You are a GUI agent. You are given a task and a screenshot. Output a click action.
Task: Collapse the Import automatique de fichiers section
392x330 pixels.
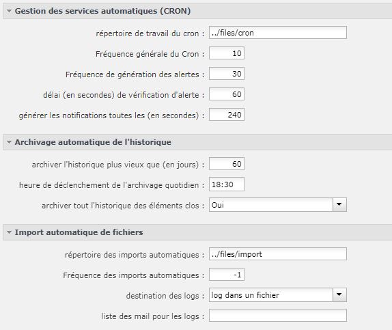click(x=10, y=232)
